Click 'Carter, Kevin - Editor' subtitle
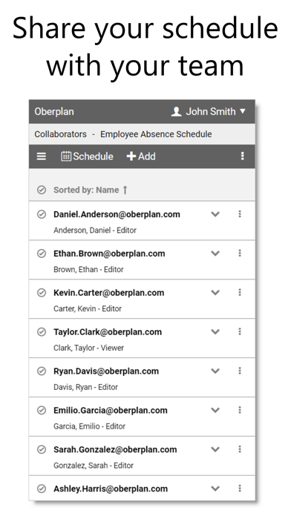The image size is (291, 516). [x=88, y=308]
